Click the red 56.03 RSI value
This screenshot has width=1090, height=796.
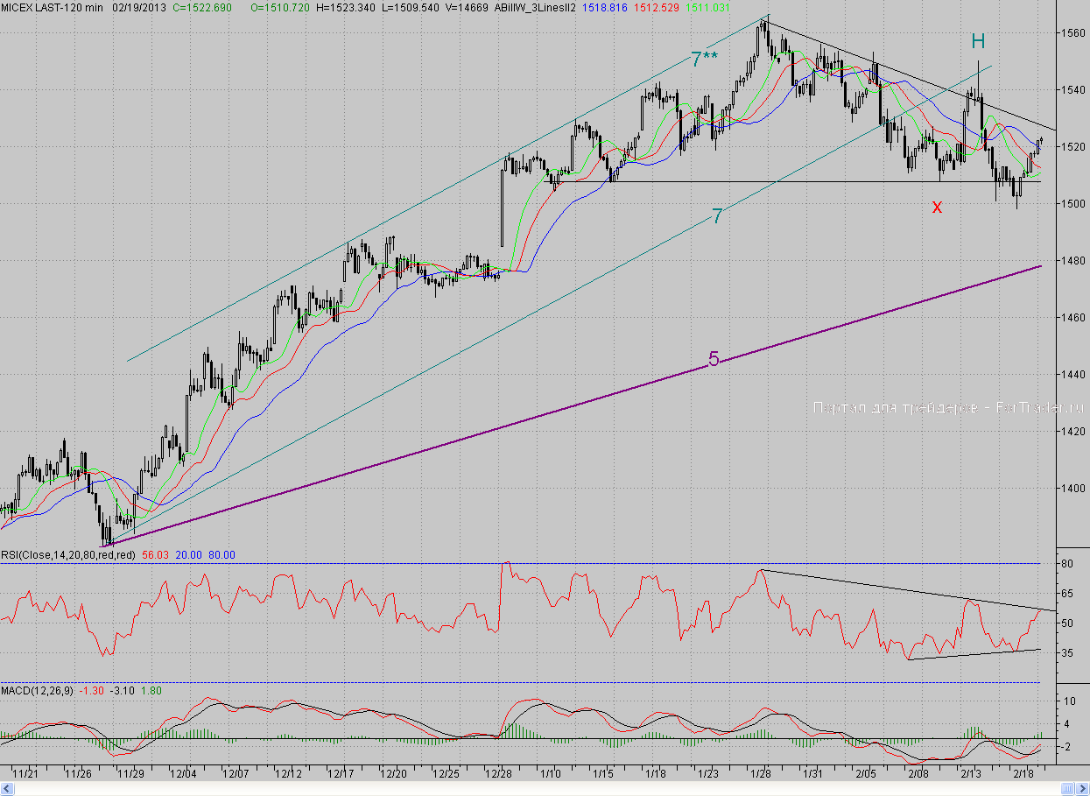click(154, 554)
